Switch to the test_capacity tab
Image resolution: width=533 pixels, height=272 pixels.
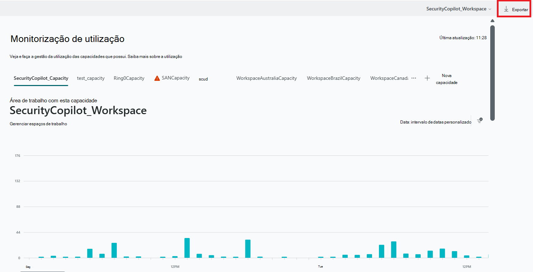pyautogui.click(x=90, y=78)
